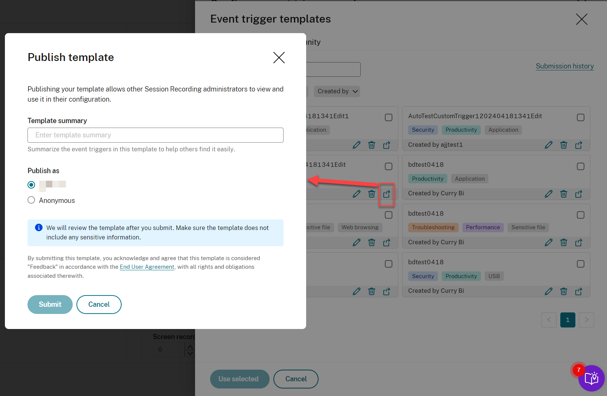Publish the bdtest0418 template tagged USB
The height and width of the screenshot is (396, 607).
tap(579, 291)
